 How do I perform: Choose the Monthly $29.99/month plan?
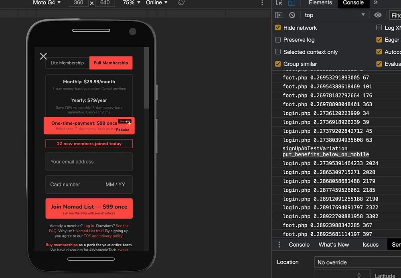89,85
